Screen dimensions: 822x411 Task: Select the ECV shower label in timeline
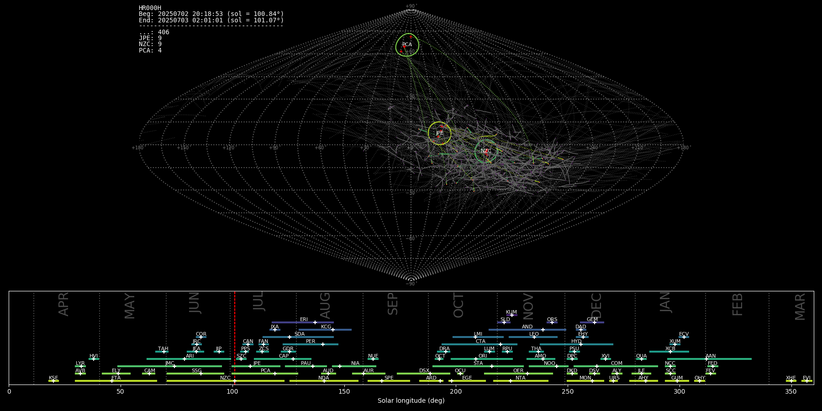click(684, 334)
